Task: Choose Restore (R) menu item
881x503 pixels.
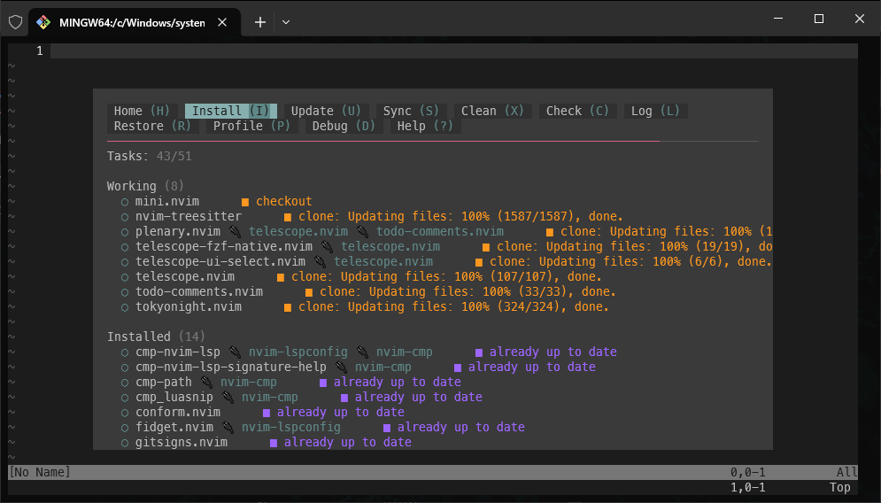Action: click(152, 126)
